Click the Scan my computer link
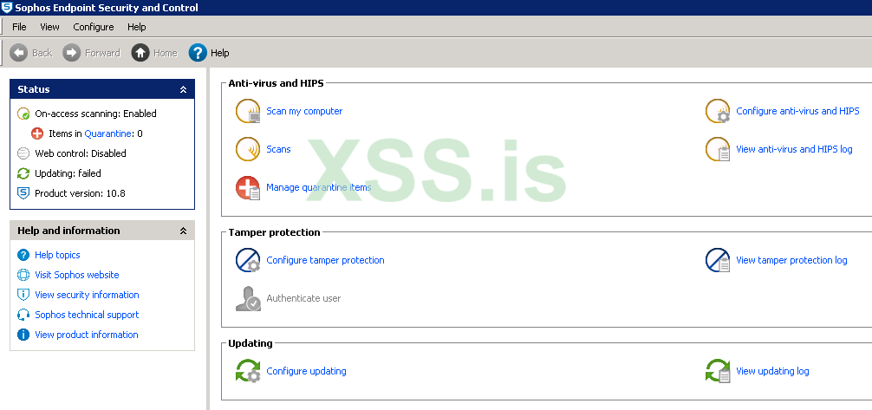Screen dimensions: 872x410 (304, 111)
